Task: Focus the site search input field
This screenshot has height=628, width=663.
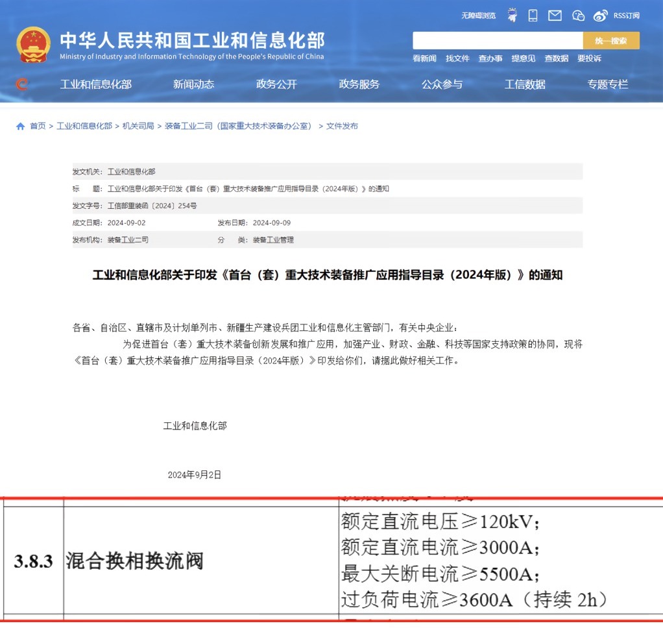Action: click(498, 41)
